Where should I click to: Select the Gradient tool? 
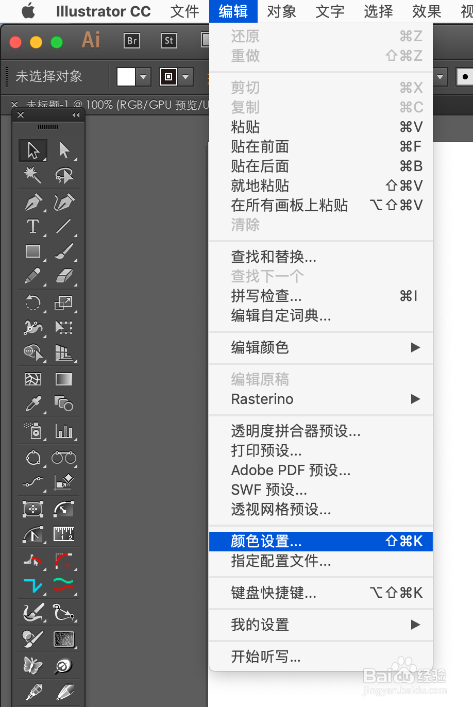pos(64,379)
